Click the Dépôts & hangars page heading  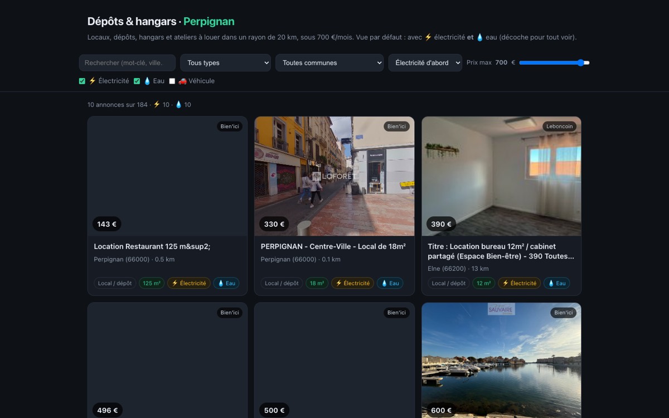(132, 21)
